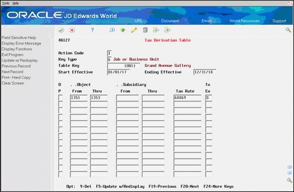
Task: Click Display Functions
Action: coord(17,49)
